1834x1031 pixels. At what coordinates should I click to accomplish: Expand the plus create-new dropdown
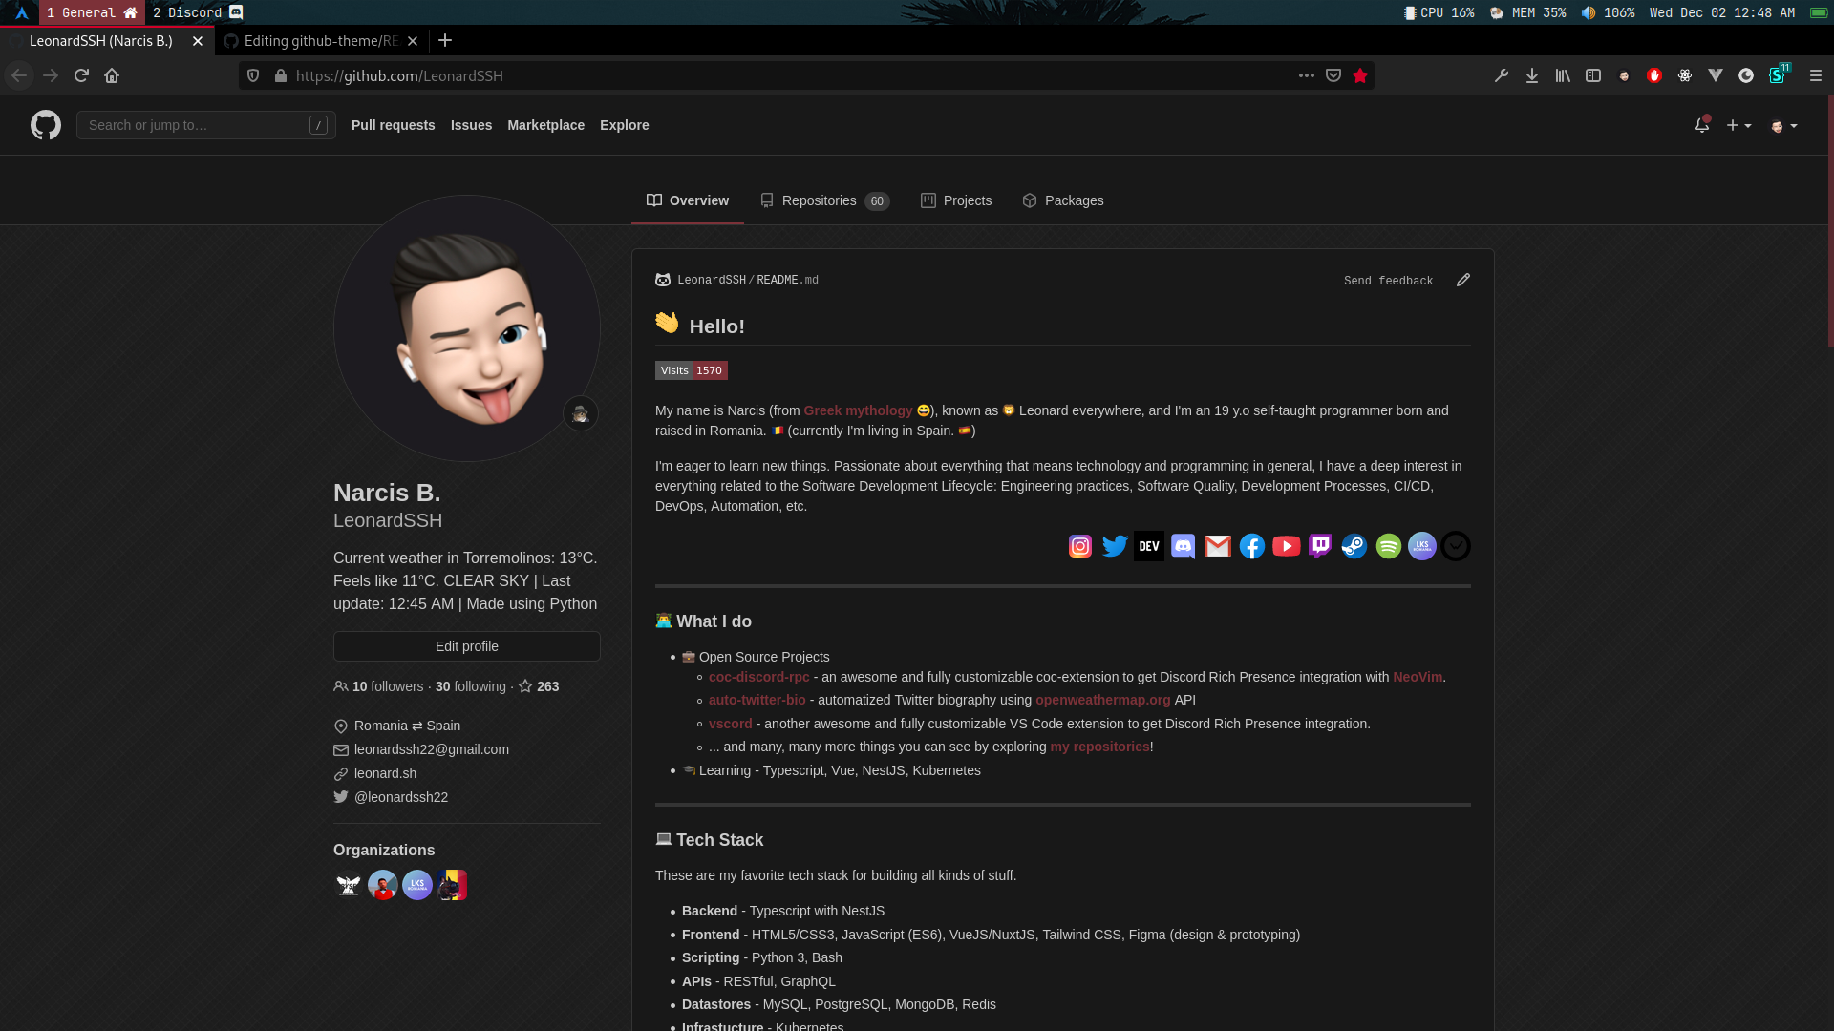pos(1738,125)
